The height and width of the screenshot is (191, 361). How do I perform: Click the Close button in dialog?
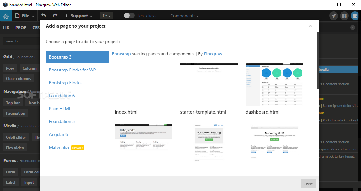click(308, 184)
